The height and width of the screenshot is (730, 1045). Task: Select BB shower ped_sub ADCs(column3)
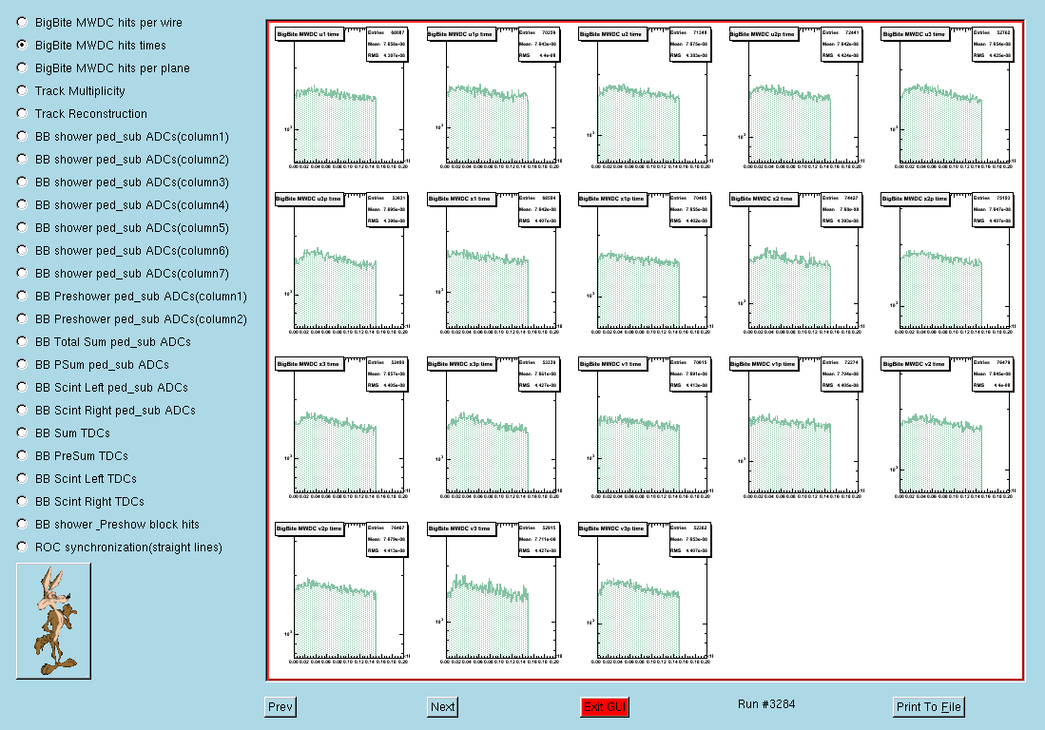click(x=22, y=182)
